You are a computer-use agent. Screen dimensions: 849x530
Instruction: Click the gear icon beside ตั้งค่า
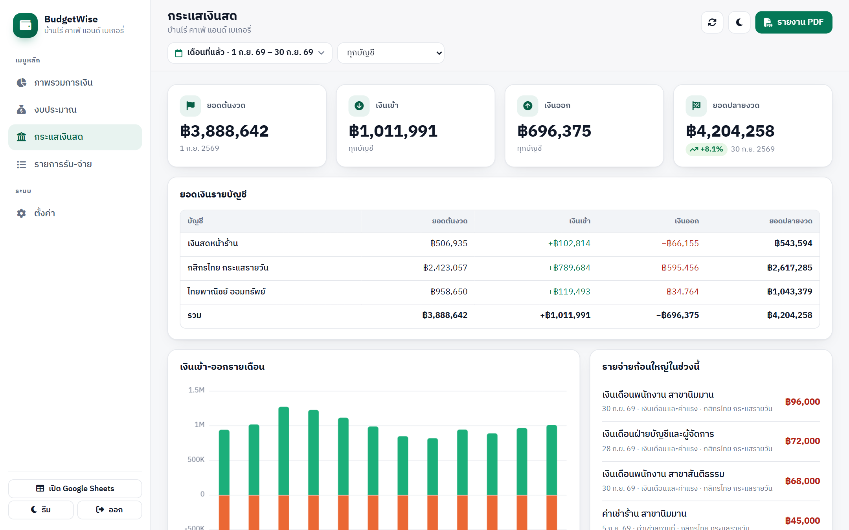tap(21, 213)
